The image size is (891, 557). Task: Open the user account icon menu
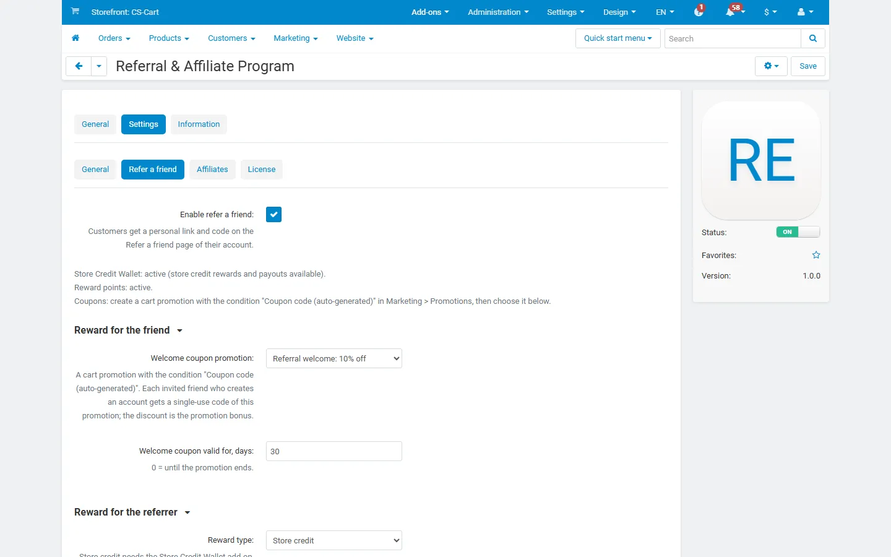(805, 12)
